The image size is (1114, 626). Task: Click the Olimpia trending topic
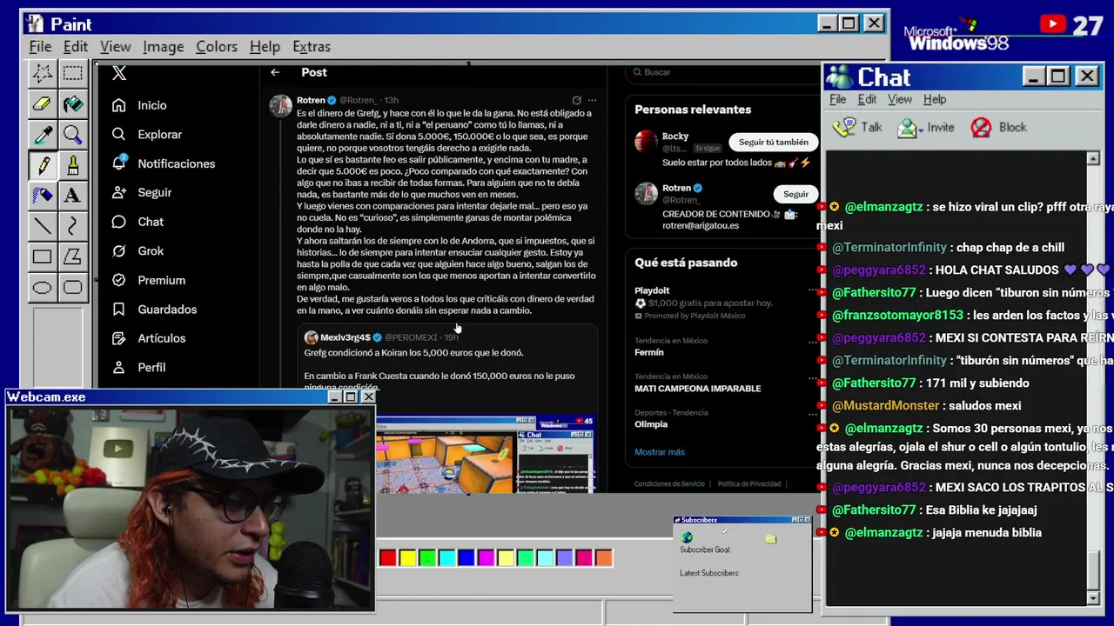pos(651,424)
